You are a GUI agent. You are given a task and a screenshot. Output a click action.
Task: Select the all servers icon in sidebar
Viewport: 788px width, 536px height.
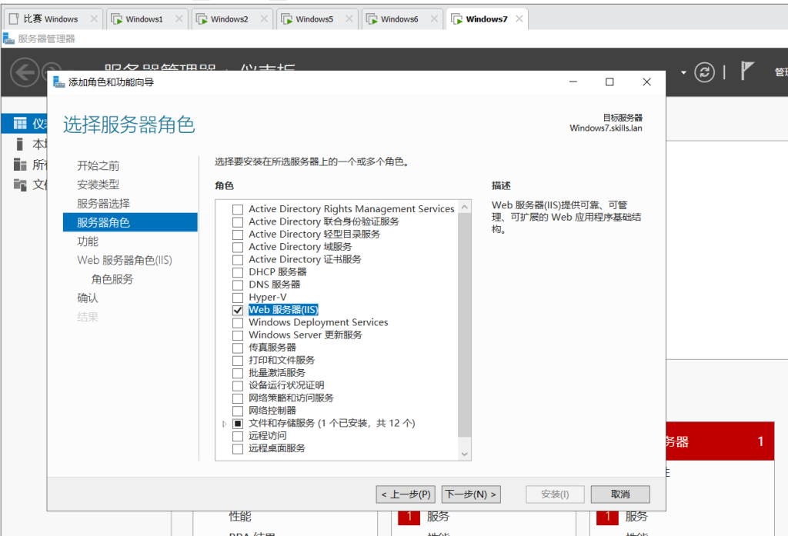click(x=20, y=165)
